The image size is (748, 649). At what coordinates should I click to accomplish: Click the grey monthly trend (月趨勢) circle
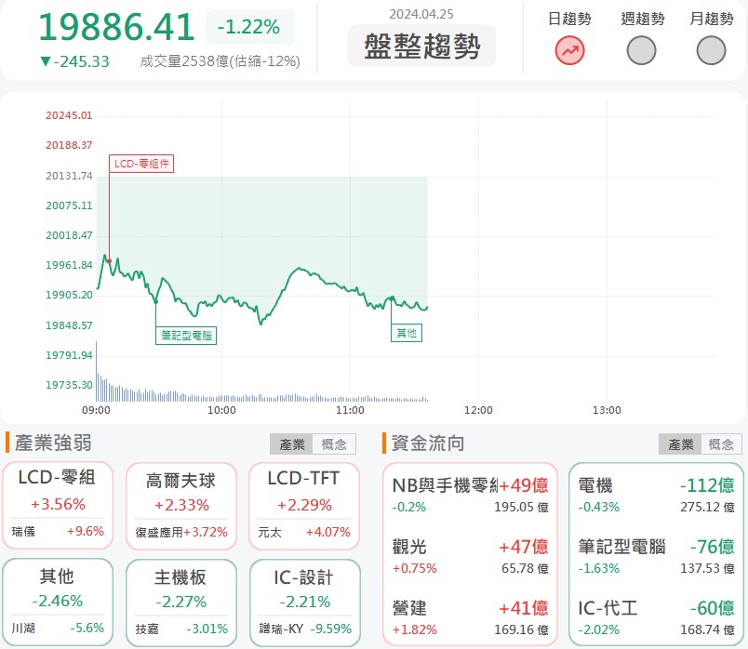(711, 50)
